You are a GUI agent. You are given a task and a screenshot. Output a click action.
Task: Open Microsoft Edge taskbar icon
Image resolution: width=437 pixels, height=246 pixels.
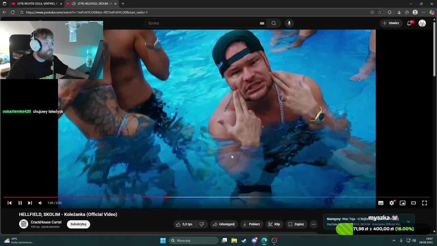pyautogui.click(x=264, y=241)
